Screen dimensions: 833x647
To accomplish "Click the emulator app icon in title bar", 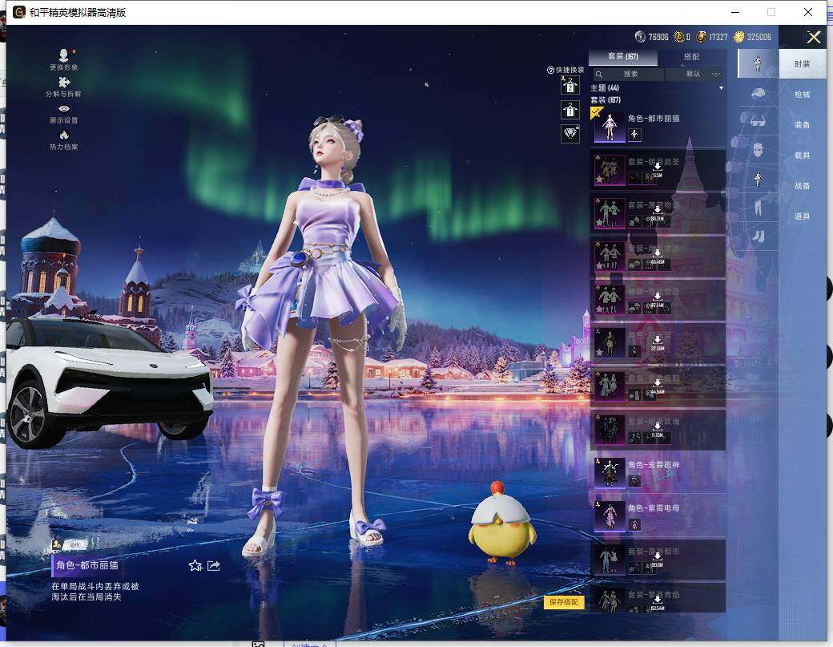I will tap(19, 12).
